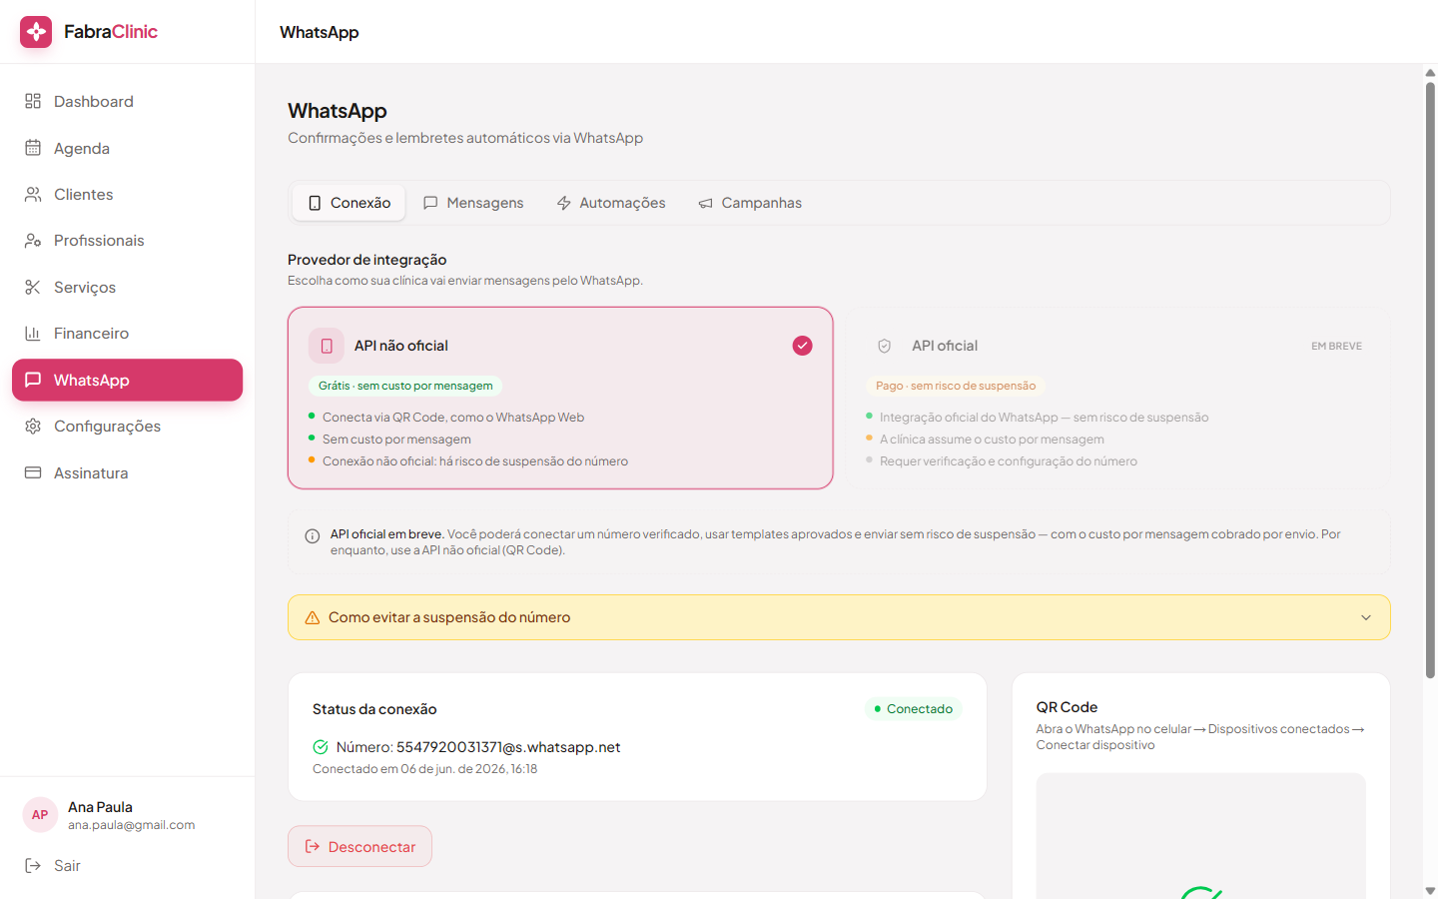1438x899 pixels.
Task: Click 'Requer verificação e configuração do número' line
Action: [1009, 461]
